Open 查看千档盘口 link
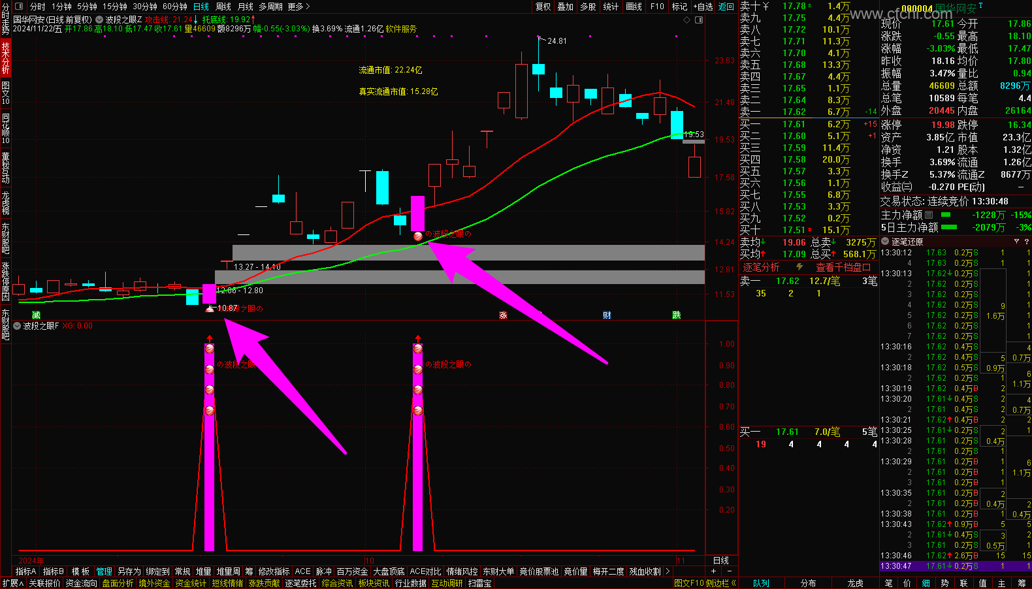The width and height of the screenshot is (1032, 589). [843, 267]
